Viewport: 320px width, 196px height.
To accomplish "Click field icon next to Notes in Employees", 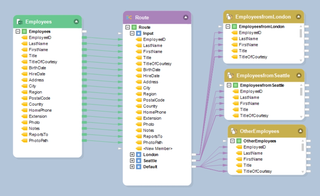I will 24,128.
